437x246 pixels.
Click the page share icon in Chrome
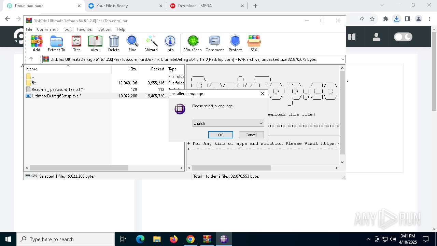tap(361, 19)
